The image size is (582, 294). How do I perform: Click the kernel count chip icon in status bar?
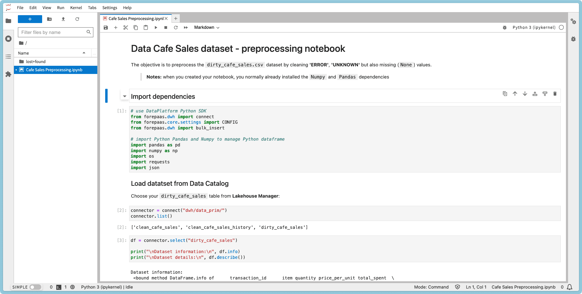point(72,287)
